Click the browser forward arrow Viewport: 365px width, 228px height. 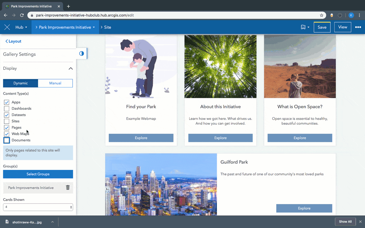(x=14, y=15)
